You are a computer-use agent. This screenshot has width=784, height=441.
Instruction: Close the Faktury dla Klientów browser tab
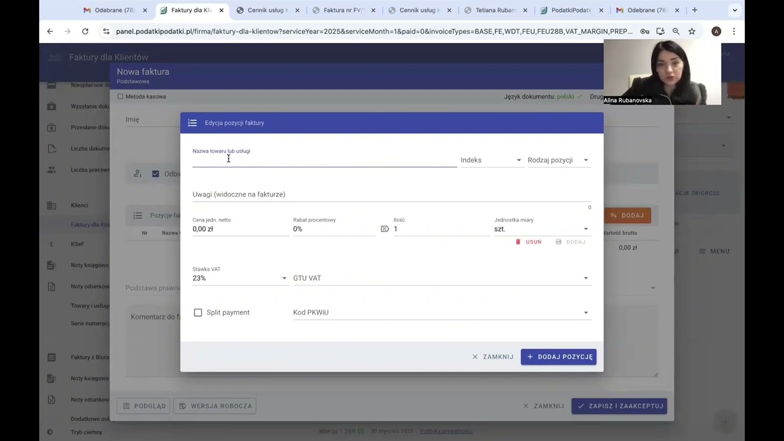coord(221,10)
